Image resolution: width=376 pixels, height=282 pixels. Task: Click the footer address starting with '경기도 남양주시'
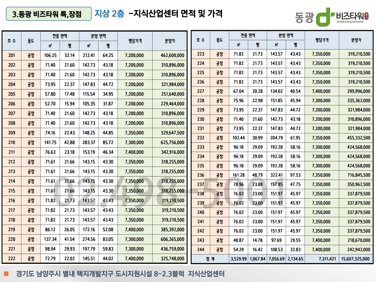120,273
